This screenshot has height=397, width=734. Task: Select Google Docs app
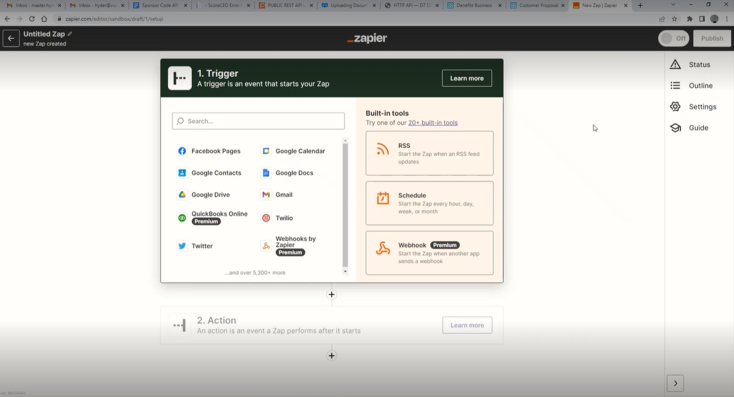coord(287,173)
